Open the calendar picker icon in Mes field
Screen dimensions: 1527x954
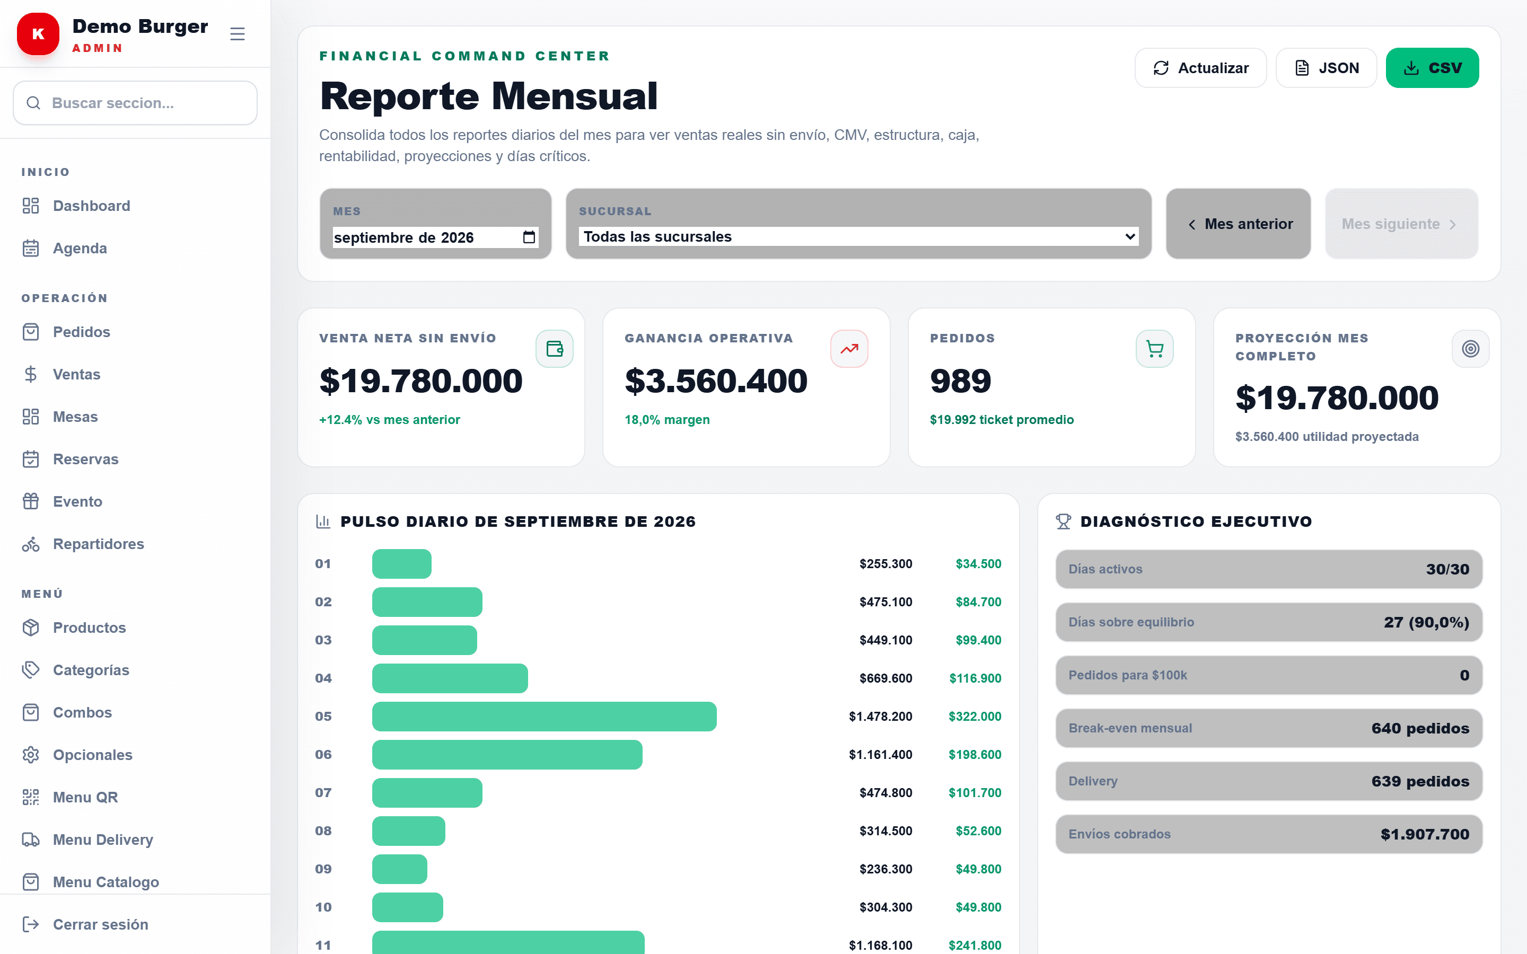point(529,237)
